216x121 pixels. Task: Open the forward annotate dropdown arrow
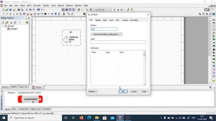click(x=124, y=10)
